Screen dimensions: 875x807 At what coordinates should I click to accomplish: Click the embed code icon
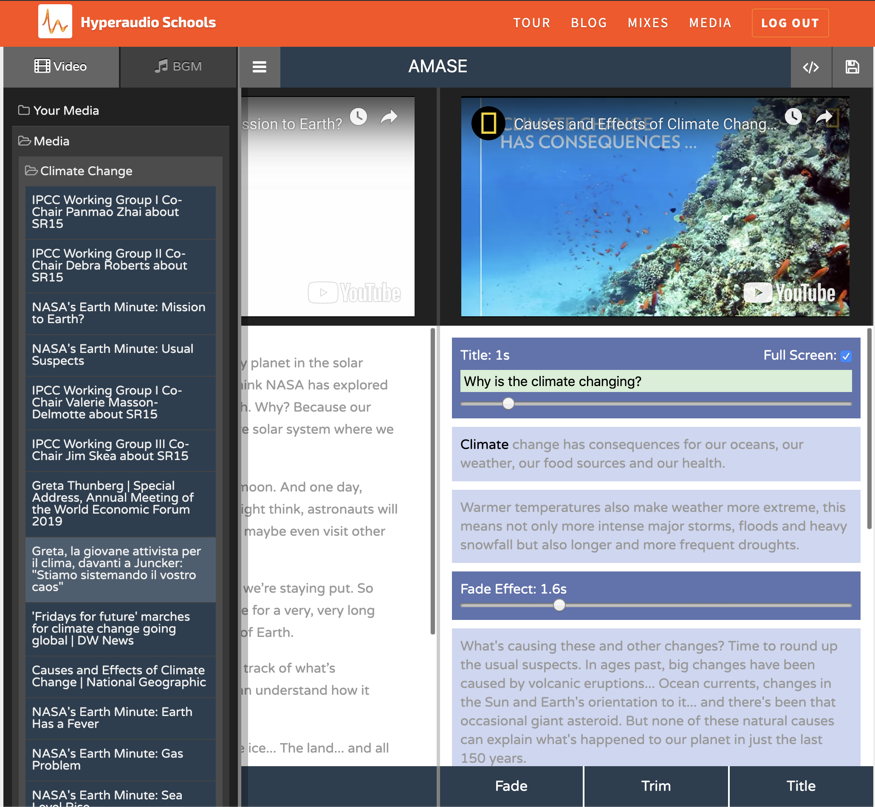811,67
